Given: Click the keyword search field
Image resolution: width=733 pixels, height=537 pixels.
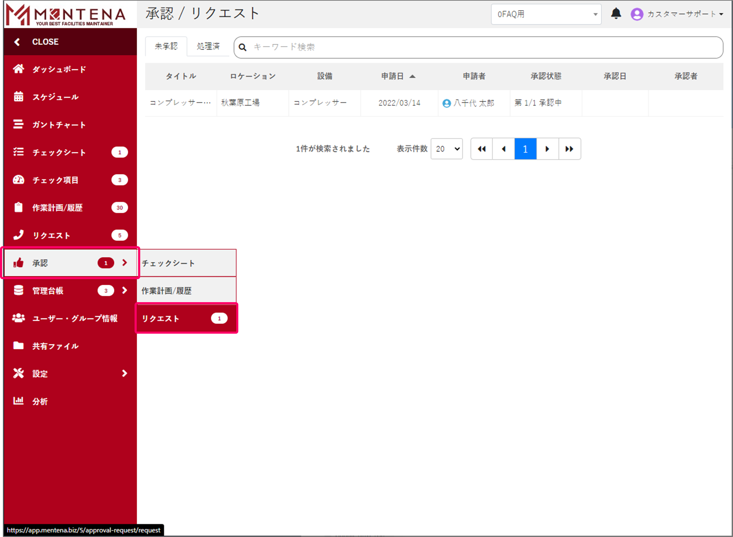Looking at the screenshot, I should [478, 47].
